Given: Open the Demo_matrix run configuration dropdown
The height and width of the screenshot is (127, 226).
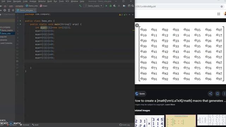Looking at the screenshot, I should point(94,6).
